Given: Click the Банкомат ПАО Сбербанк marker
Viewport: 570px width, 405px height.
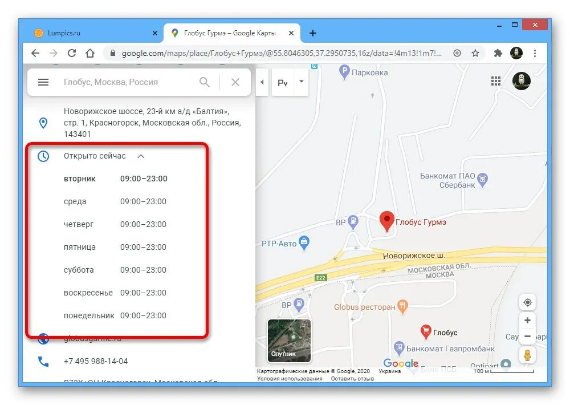Looking at the screenshot, I should pyautogui.click(x=482, y=180).
